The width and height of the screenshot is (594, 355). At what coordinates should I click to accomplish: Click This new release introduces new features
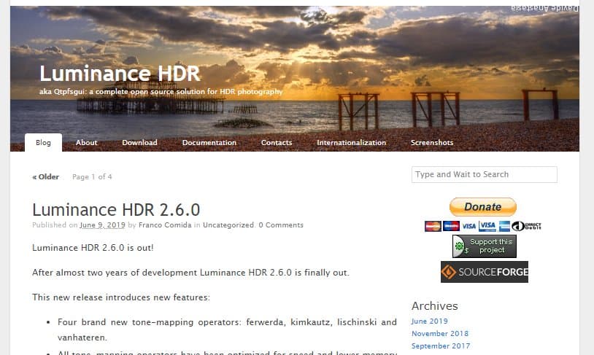click(121, 297)
